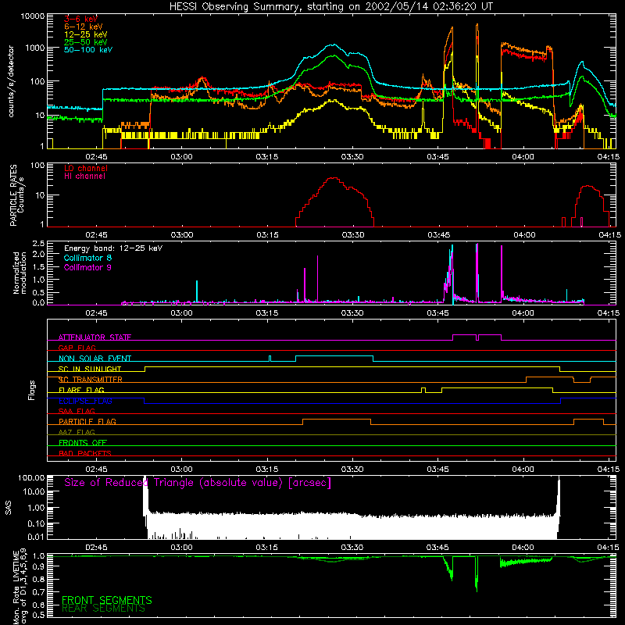Click the GAP FLAG label
625x625 pixels.
tap(77, 348)
